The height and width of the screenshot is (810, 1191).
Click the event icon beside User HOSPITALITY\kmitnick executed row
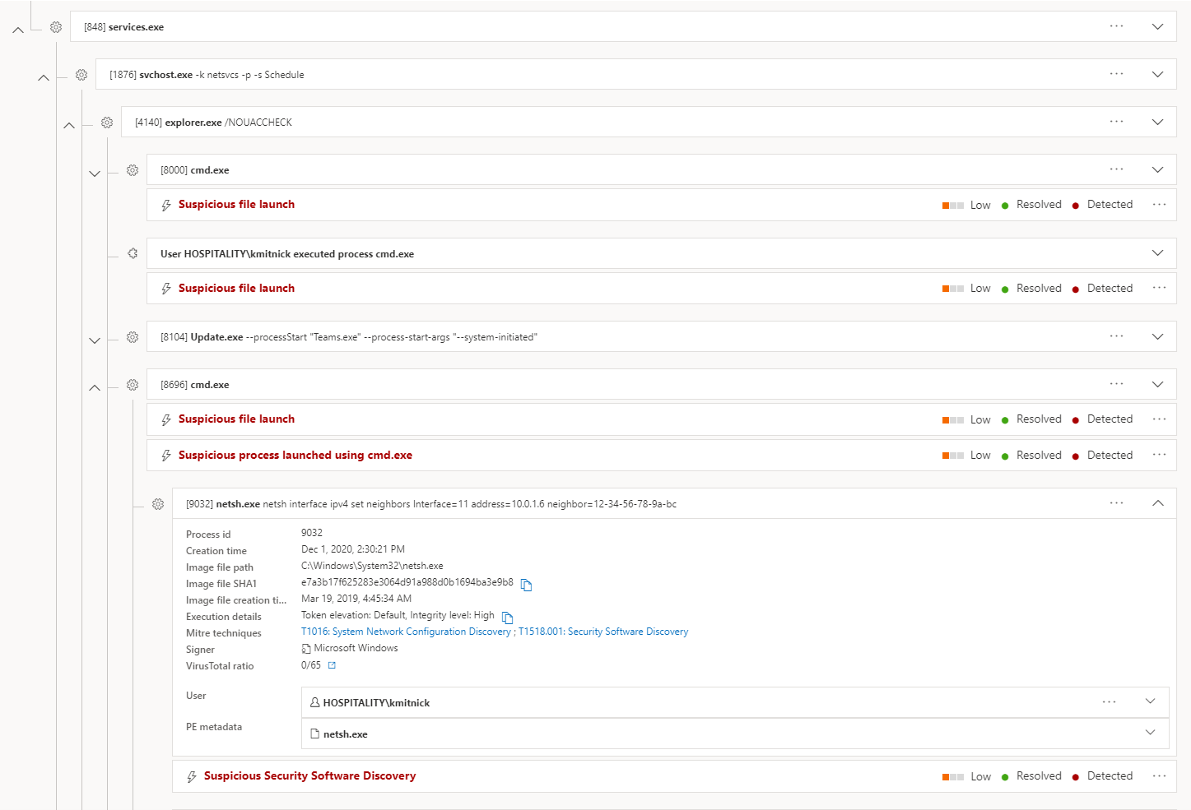133,253
